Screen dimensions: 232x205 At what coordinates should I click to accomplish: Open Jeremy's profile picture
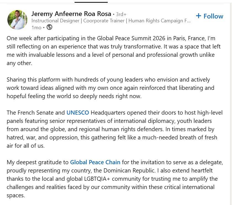tap(18, 19)
